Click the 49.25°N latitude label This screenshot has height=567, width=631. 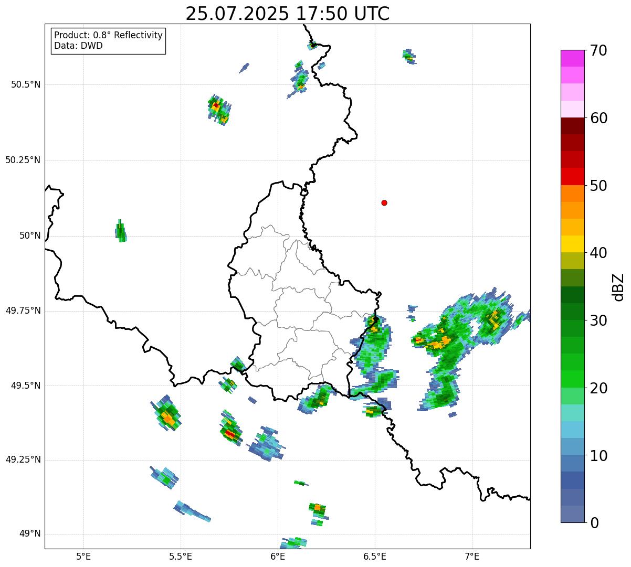[23, 459]
